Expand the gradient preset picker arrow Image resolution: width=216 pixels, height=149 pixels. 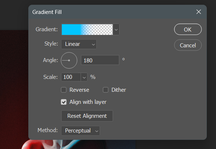click(116, 29)
